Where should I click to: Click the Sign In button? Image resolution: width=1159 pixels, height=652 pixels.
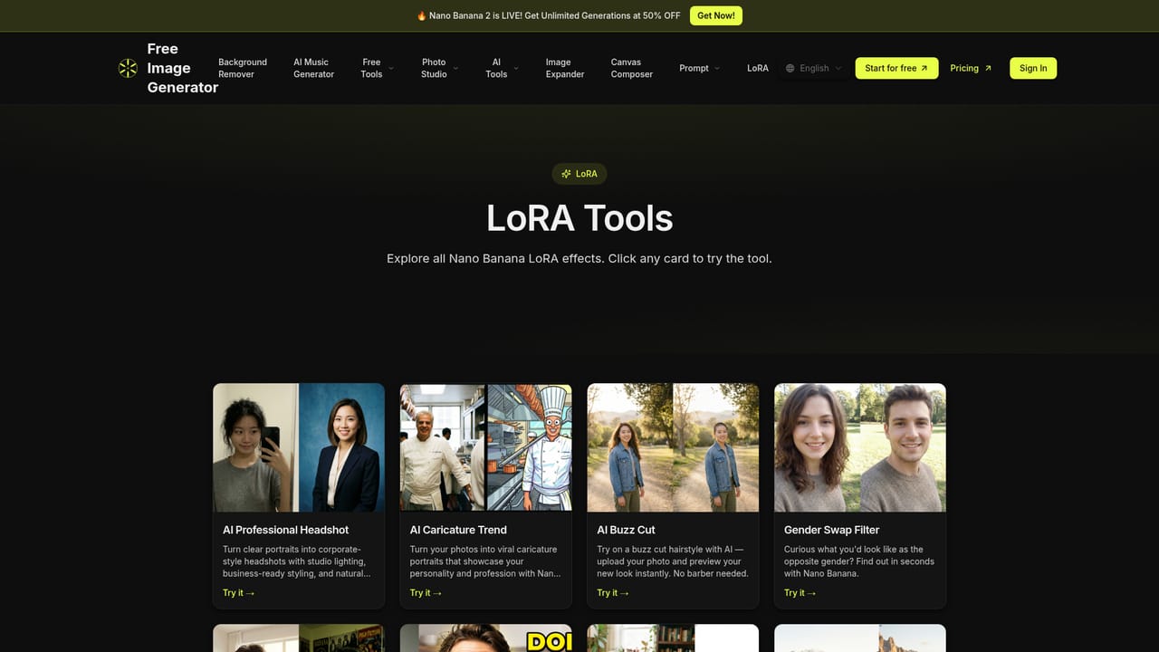[x=1033, y=68]
